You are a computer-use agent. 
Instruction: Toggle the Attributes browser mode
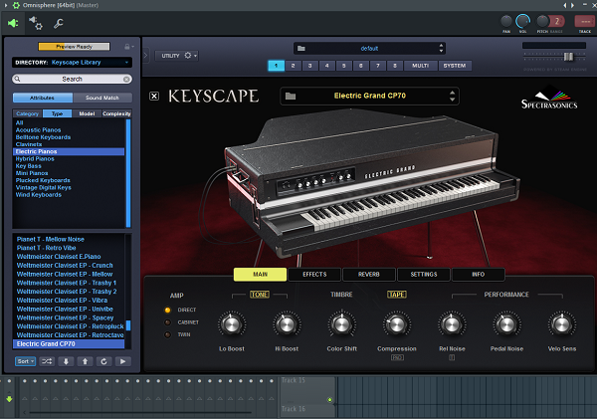[42, 98]
